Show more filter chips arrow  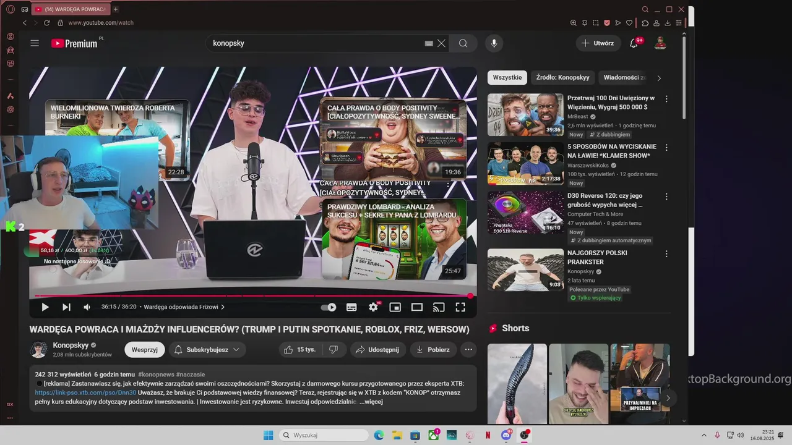pyautogui.click(x=659, y=78)
